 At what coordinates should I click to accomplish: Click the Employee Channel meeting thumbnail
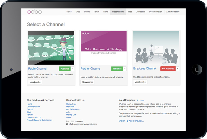[156, 48]
